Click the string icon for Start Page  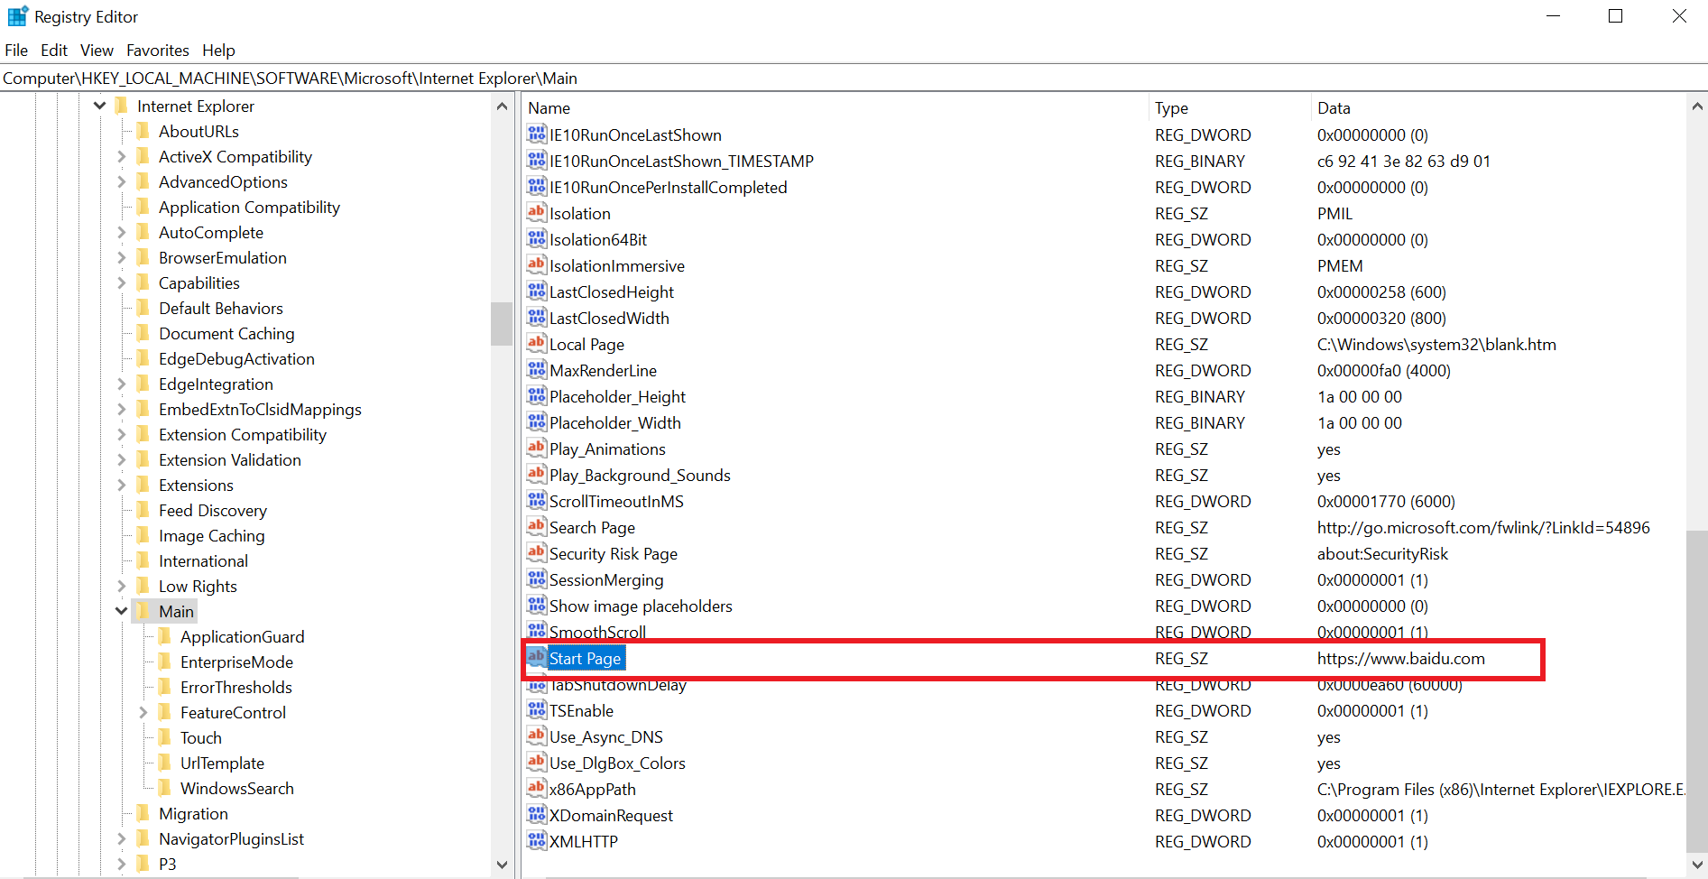[537, 658]
